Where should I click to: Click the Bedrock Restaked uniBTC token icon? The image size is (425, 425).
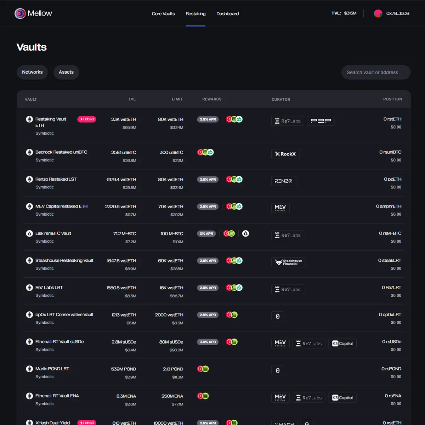[x=29, y=152]
